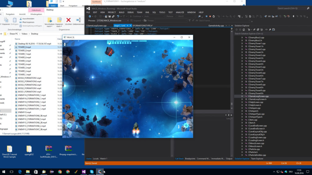Switch to Visual Studio via taskbar icon
Viewport: 312px width, 175px height.
coord(84,172)
